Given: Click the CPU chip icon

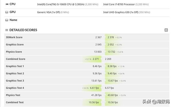Looking at the screenshot, I should (x=7, y=4).
